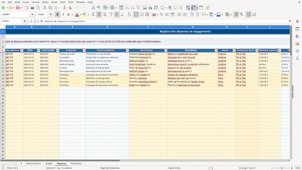Switch to the Tableau de bord sheet tab
The height and width of the screenshot is (170, 302).
click(33, 164)
